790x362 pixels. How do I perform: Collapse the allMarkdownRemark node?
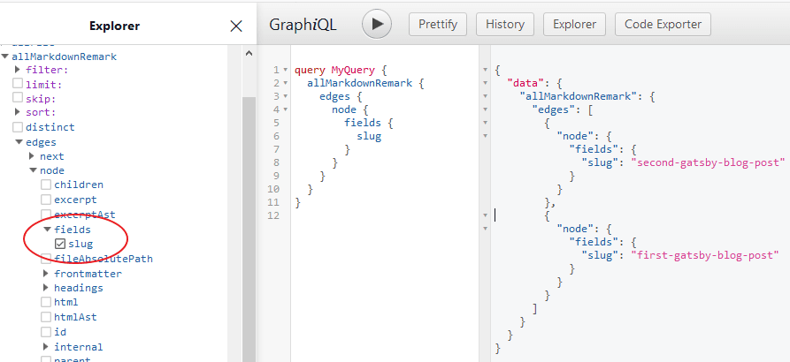(x=5, y=57)
